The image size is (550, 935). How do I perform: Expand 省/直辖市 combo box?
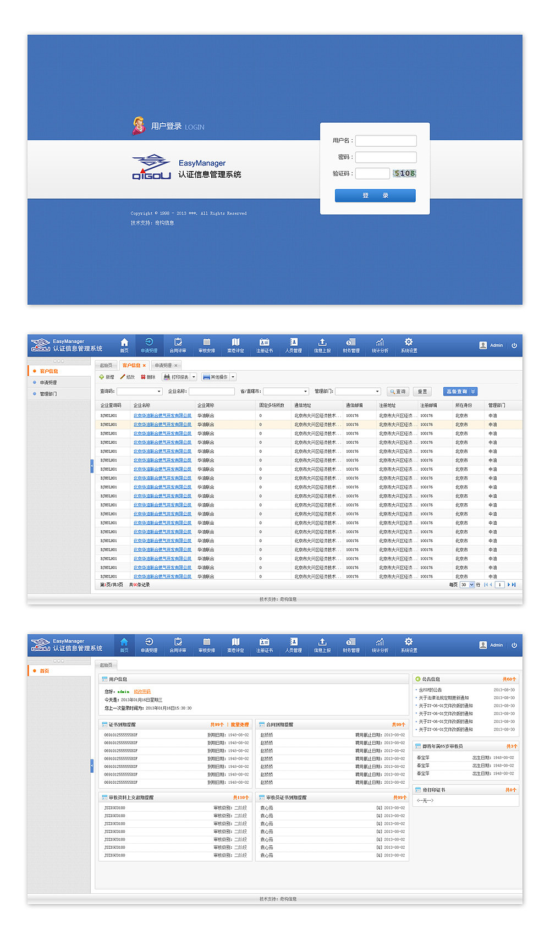pyautogui.click(x=306, y=392)
